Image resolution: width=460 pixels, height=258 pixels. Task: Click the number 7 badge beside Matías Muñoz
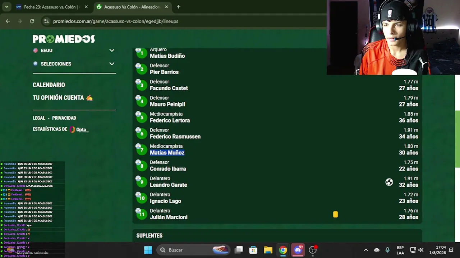tap(142, 150)
